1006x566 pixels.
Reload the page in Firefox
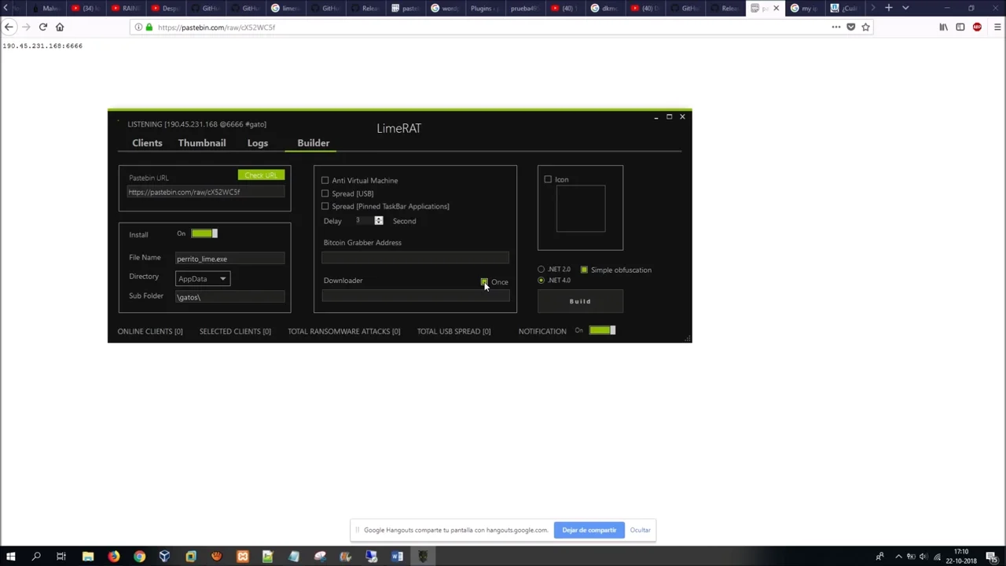pos(42,27)
